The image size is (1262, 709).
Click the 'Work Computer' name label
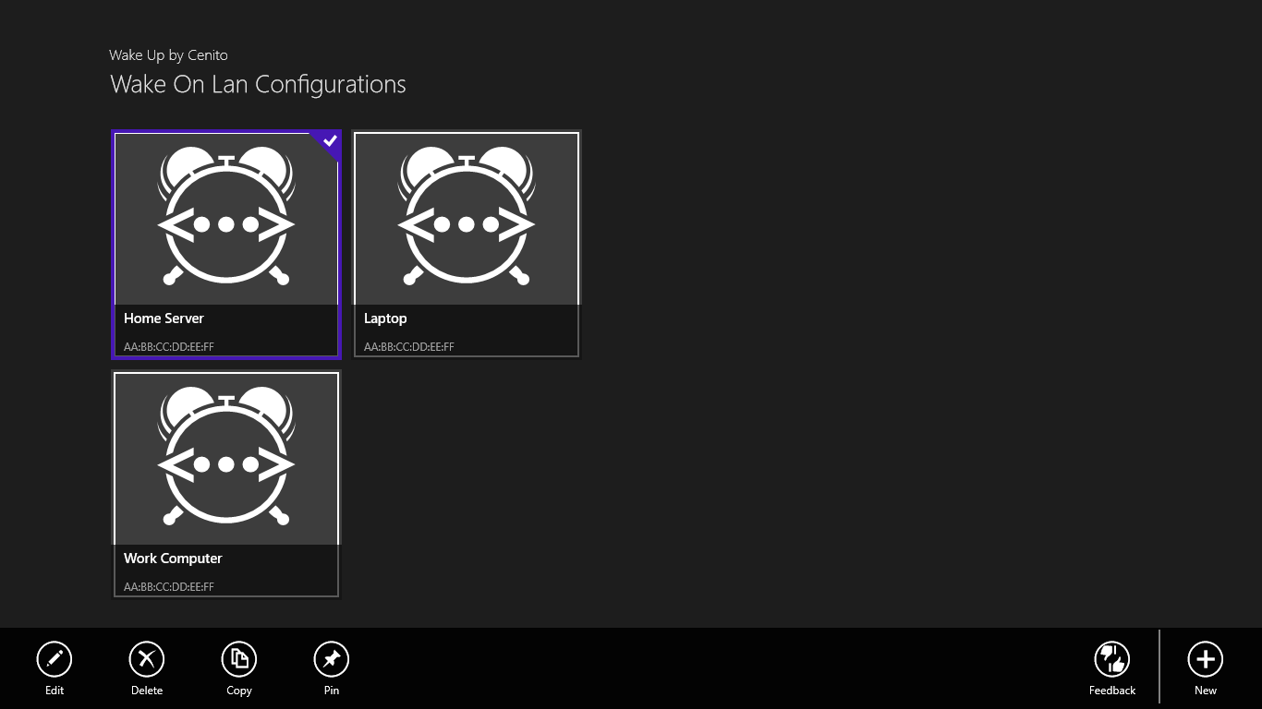pyautogui.click(x=173, y=559)
